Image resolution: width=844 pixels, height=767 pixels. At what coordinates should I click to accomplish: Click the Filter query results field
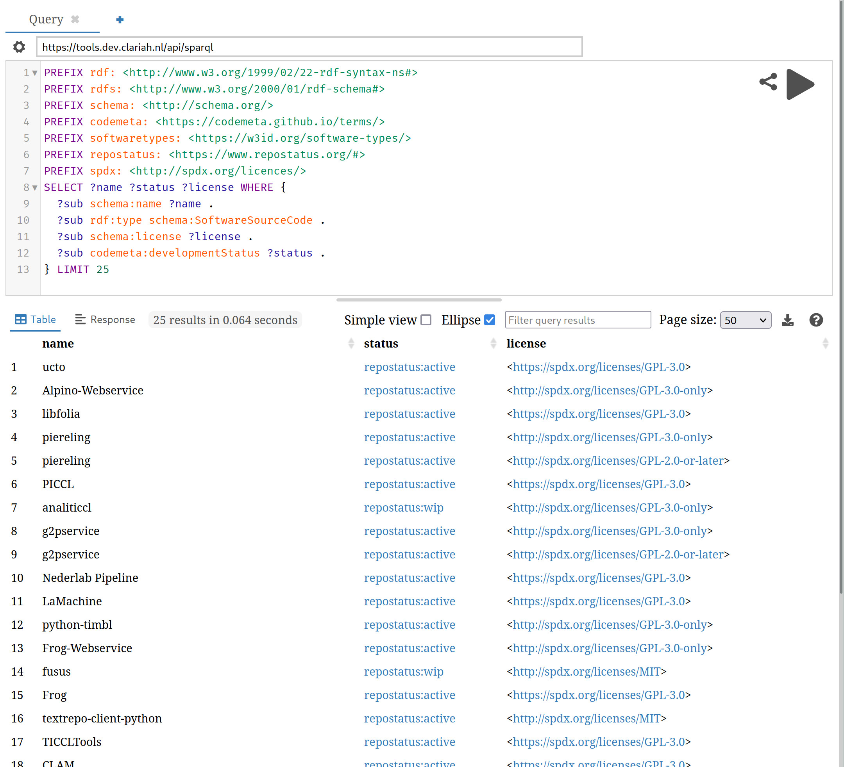578,320
